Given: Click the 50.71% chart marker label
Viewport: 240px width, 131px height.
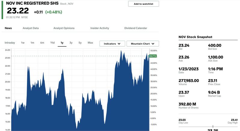Looking at the screenshot, I should point(153,56).
